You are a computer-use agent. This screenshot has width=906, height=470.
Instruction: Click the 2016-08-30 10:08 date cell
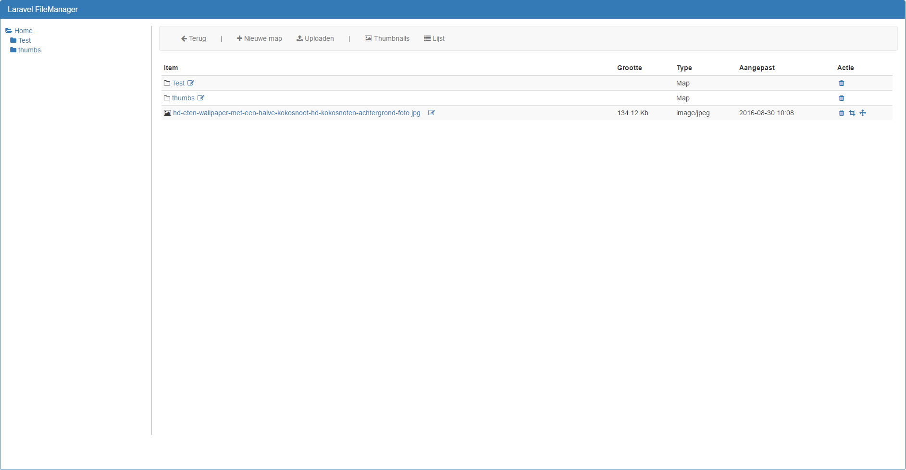(x=767, y=113)
